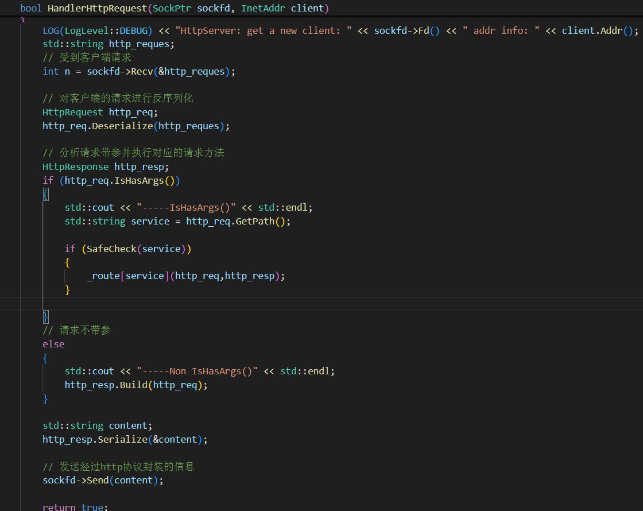
Task: Click http_resp.Build(http_req) line
Action: 136,385
